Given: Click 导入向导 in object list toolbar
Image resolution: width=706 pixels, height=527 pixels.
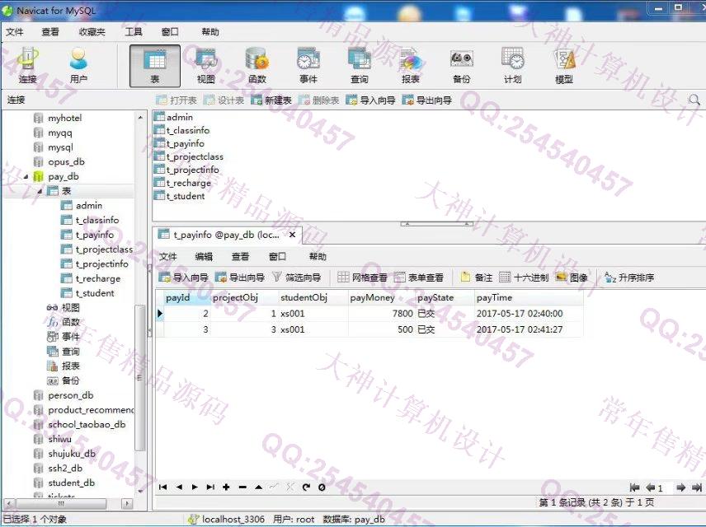Looking at the screenshot, I should 370,100.
